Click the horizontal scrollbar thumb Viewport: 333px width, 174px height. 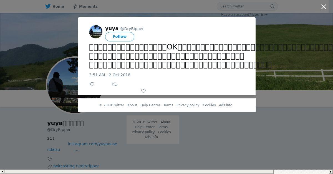tap(139, 172)
